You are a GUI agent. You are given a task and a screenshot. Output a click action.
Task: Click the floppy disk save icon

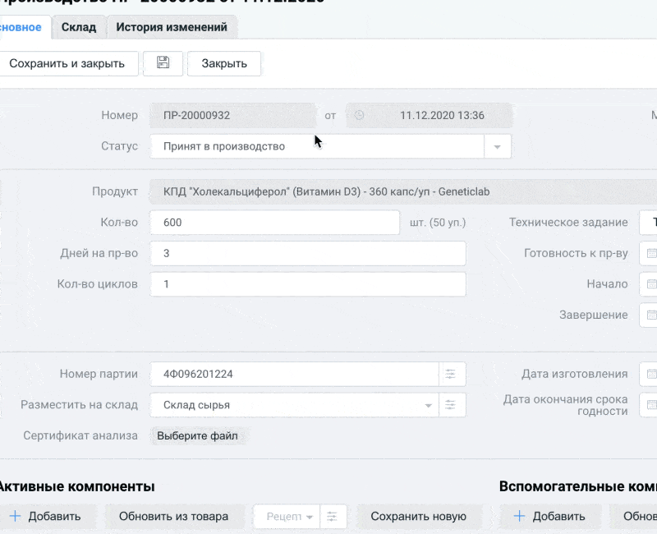pyautogui.click(x=163, y=63)
